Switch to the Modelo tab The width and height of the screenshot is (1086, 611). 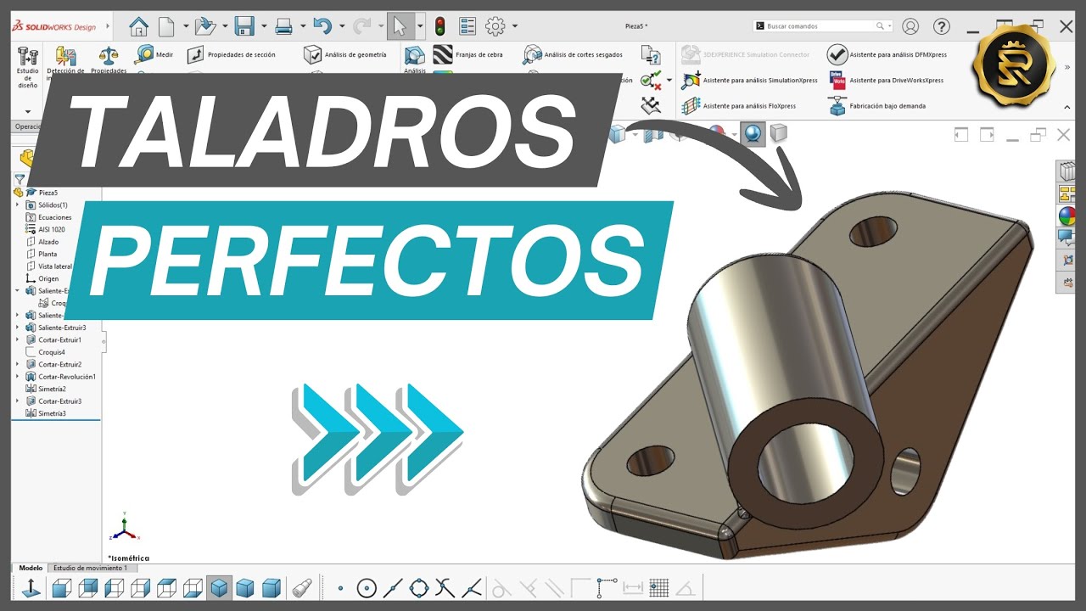point(31,568)
